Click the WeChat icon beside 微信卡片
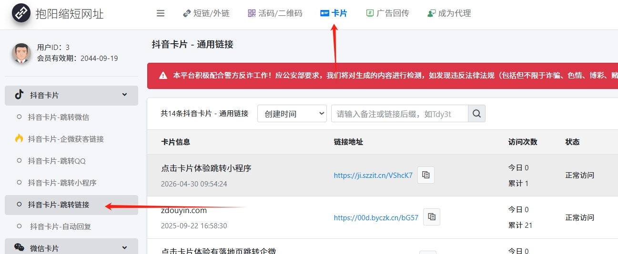Screen dimensions: 618x254 point(19,247)
